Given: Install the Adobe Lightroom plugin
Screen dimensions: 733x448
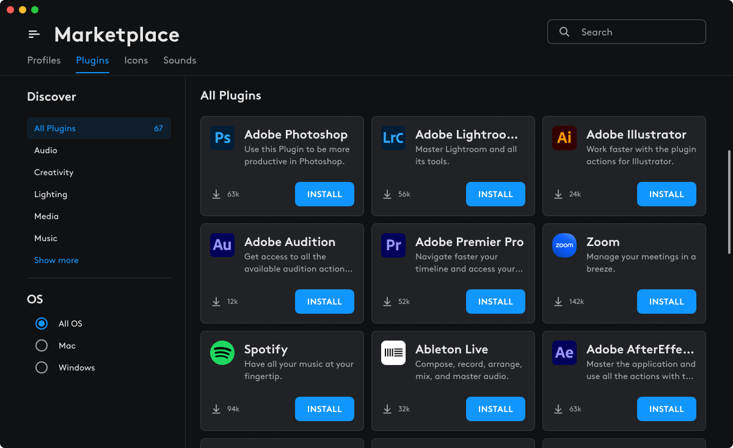Looking at the screenshot, I should pyautogui.click(x=495, y=194).
